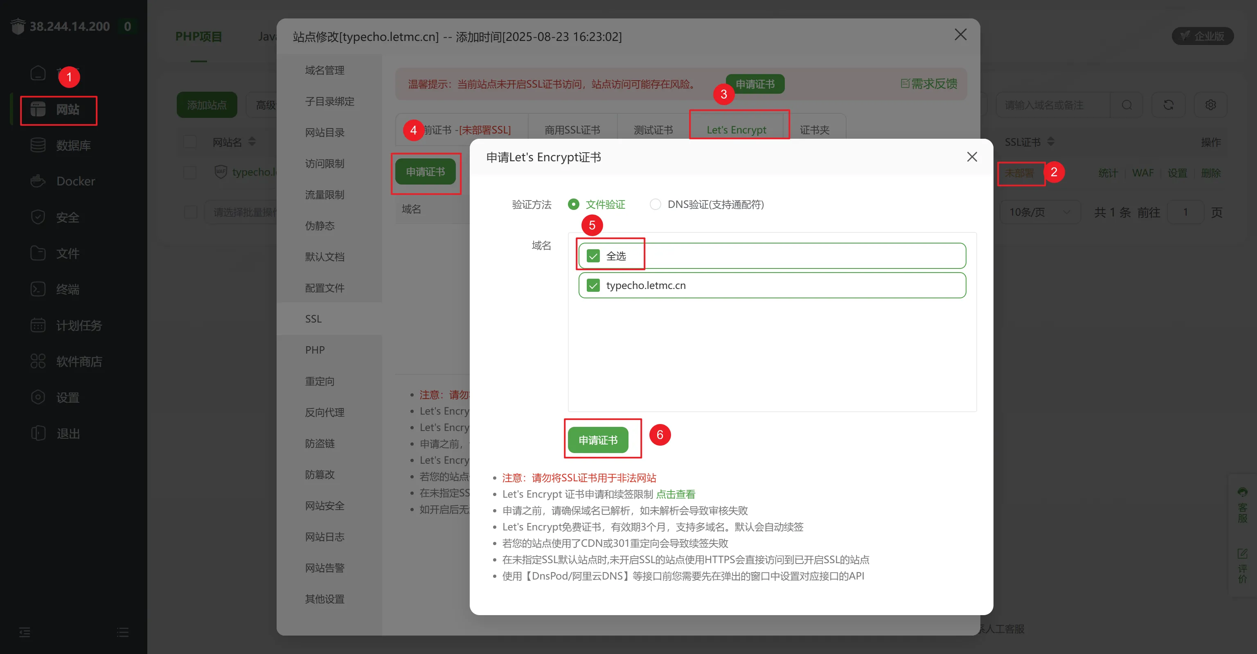Click the Docker icon in the sidebar
1257x654 pixels.
[x=38, y=181]
